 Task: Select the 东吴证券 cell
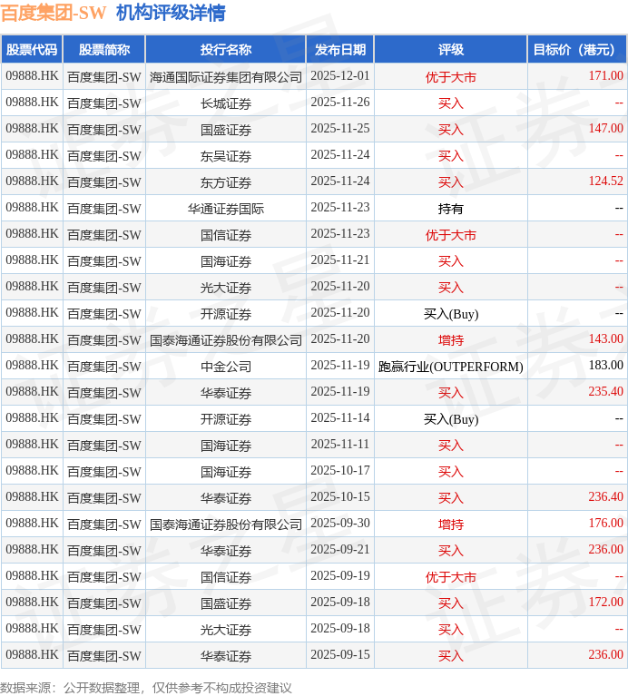226,156
